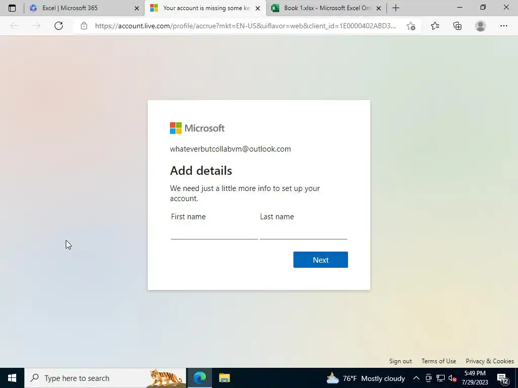518x388 pixels.
Task: Close the Excel | Microsoft 365 tab
Action: pyautogui.click(x=137, y=8)
